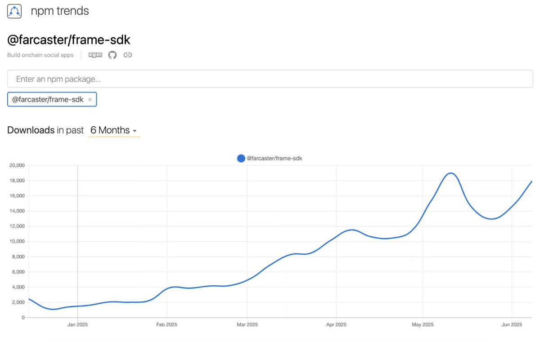Viewport: 540px width, 341px height.
Task: Click the npm trends logo icon
Action: pos(14,11)
